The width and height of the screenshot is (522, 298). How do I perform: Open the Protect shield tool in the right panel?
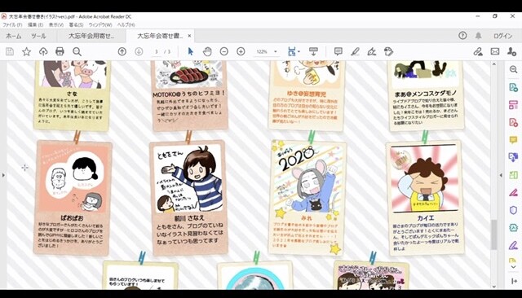point(513,210)
